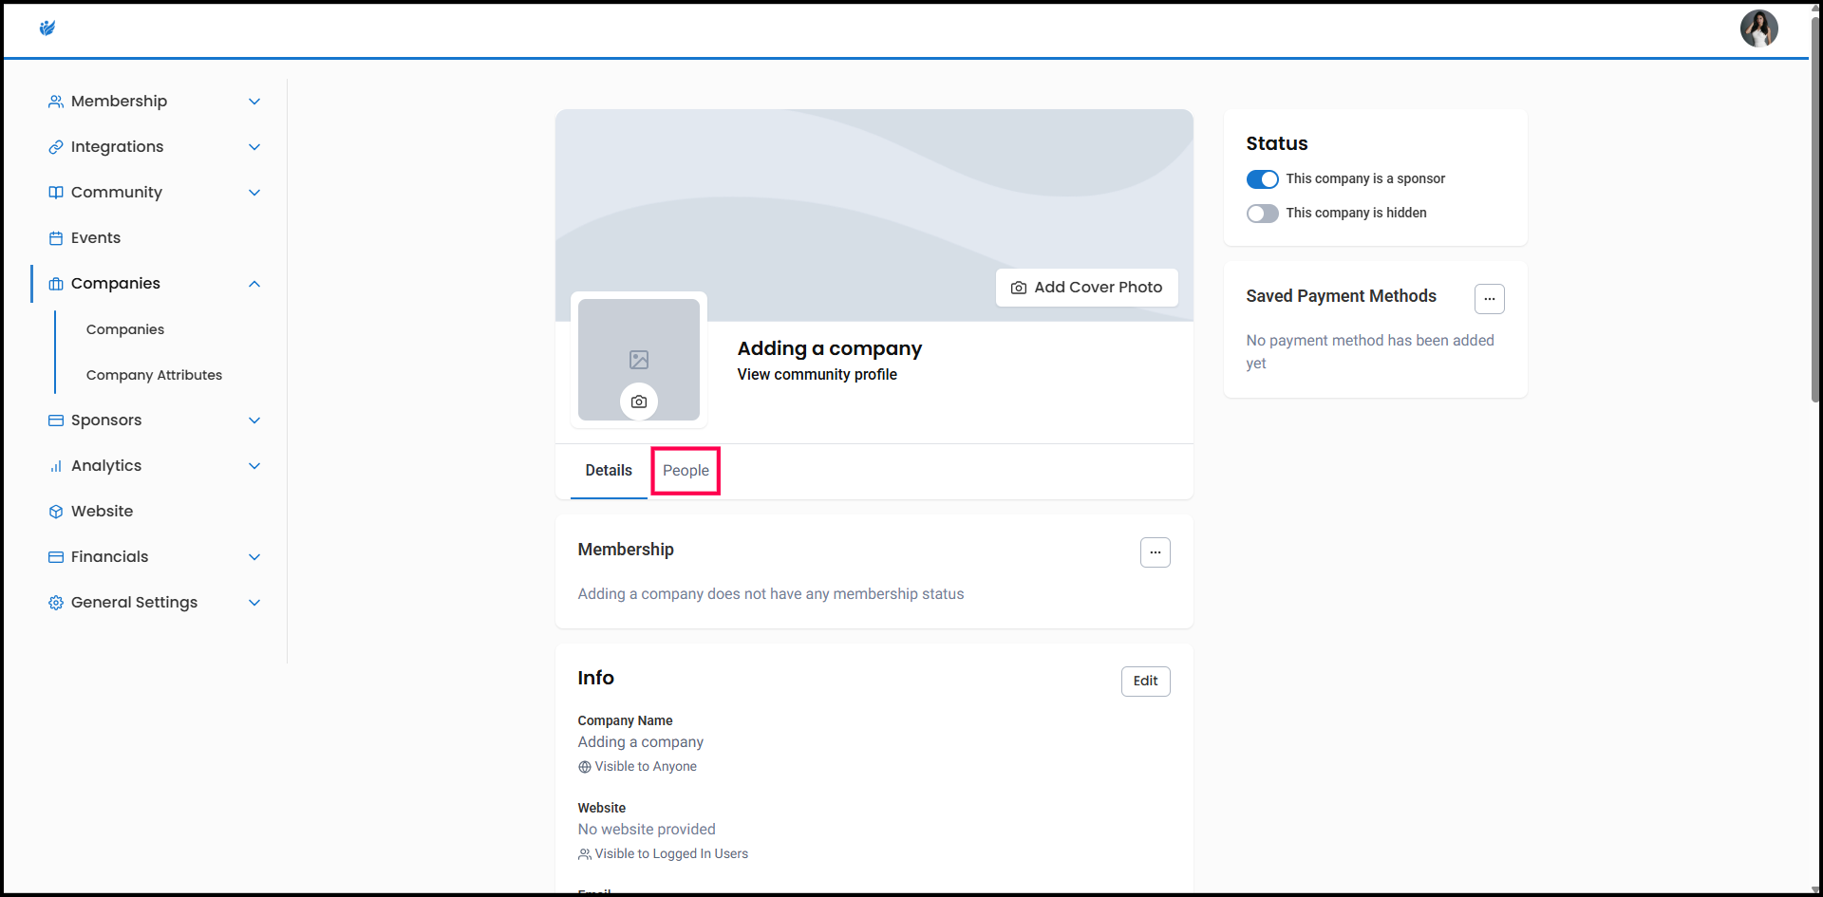Enable the company is hidden toggle
1823x897 pixels.
[1262, 214]
